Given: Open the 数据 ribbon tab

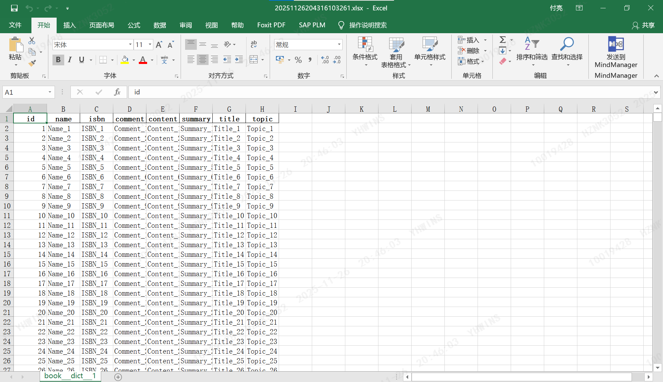Looking at the screenshot, I should [x=160, y=25].
